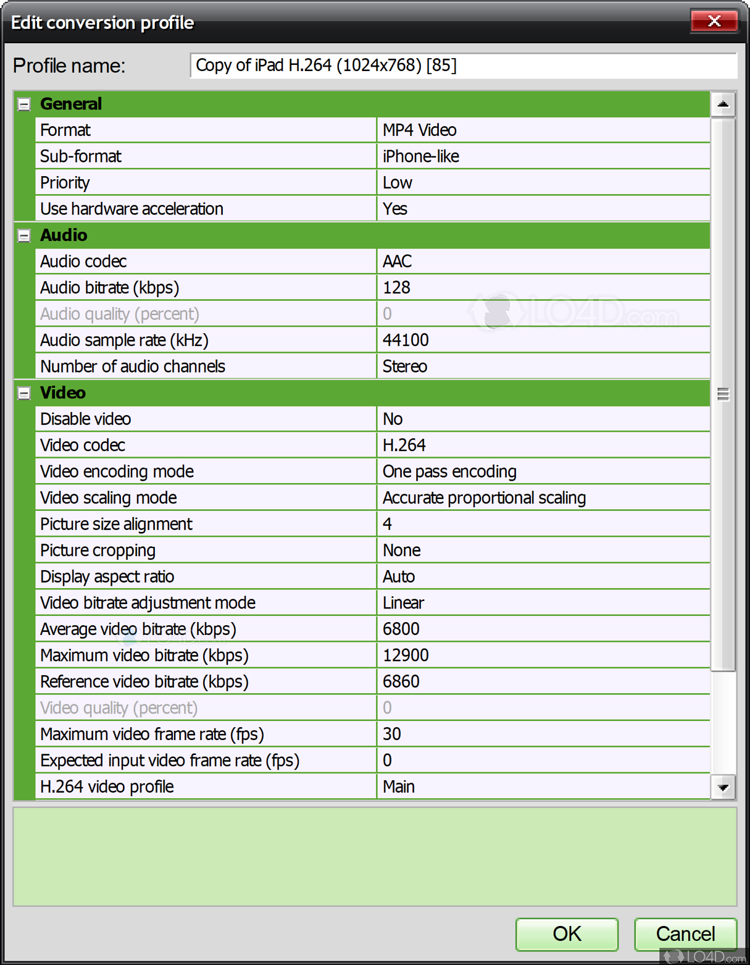This screenshot has height=965, width=750.
Task: Select Audio sample rate 44100
Action: click(543, 339)
